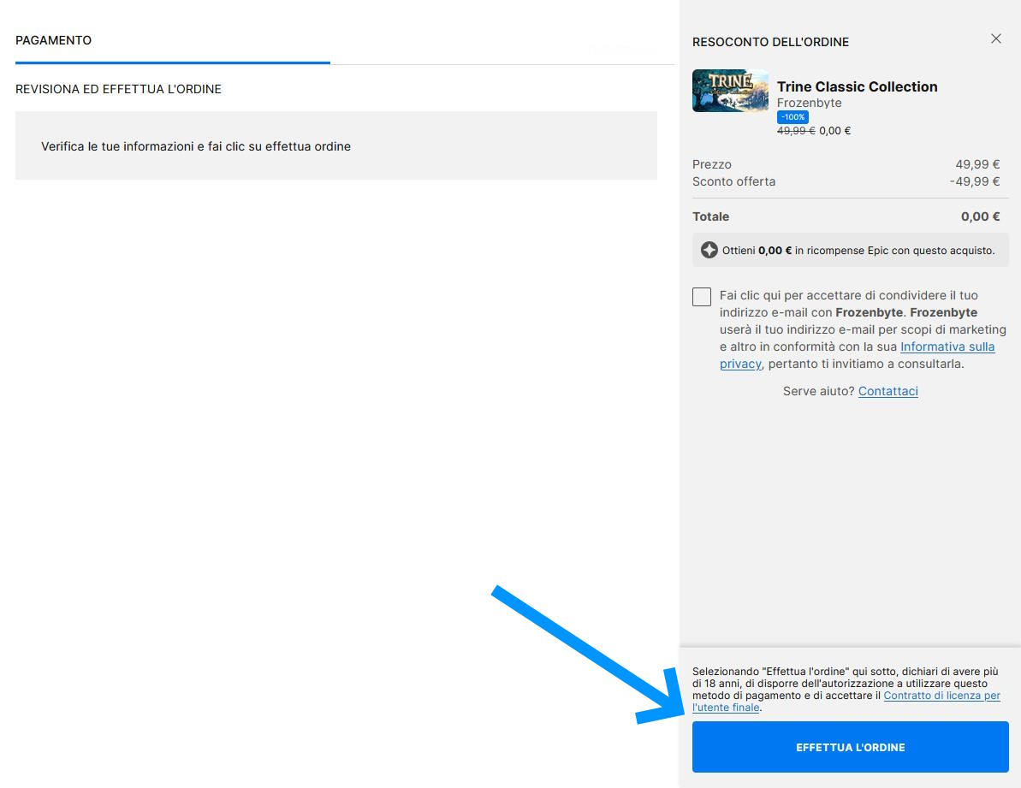
Task: Click the Verifica le tue informazioni message
Action: tap(196, 146)
